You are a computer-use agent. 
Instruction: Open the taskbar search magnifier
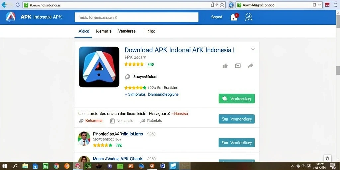click(x=15, y=166)
